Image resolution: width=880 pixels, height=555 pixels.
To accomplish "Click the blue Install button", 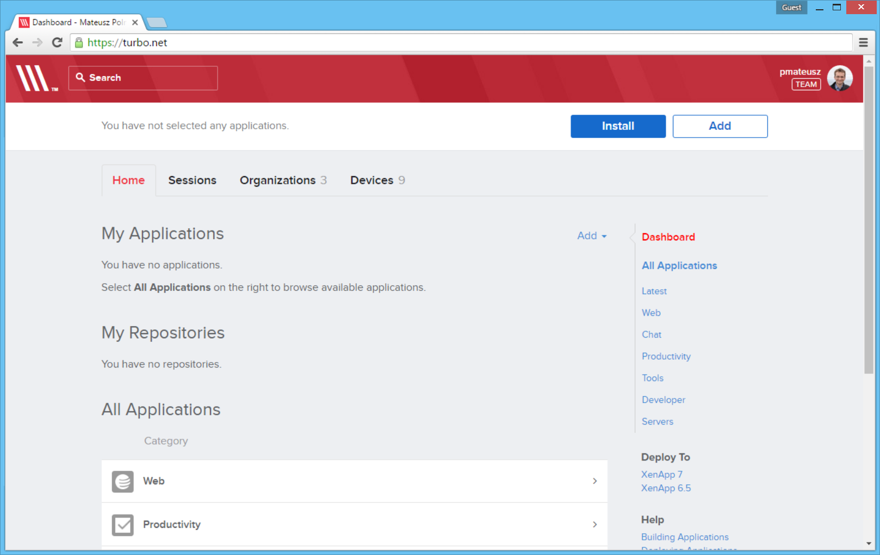I will click(x=618, y=126).
